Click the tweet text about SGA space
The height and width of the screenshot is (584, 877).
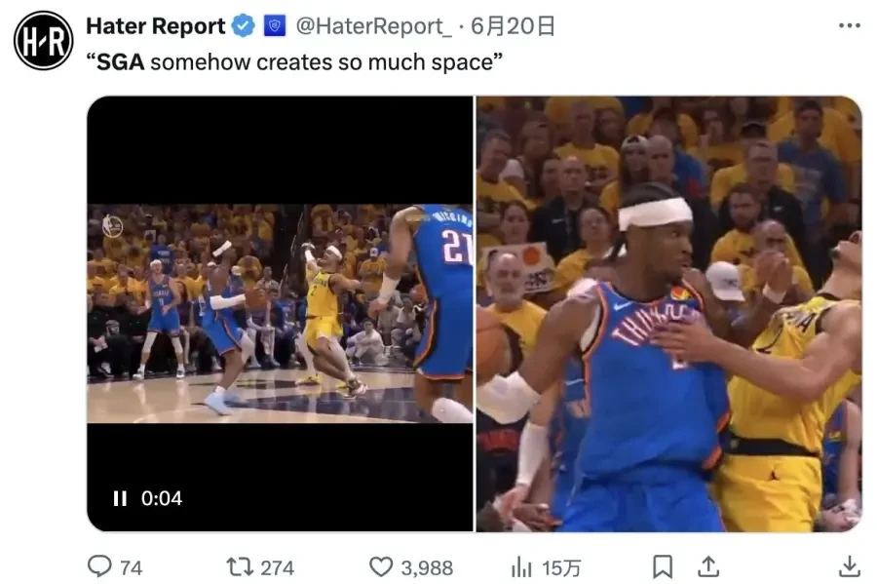294,62
